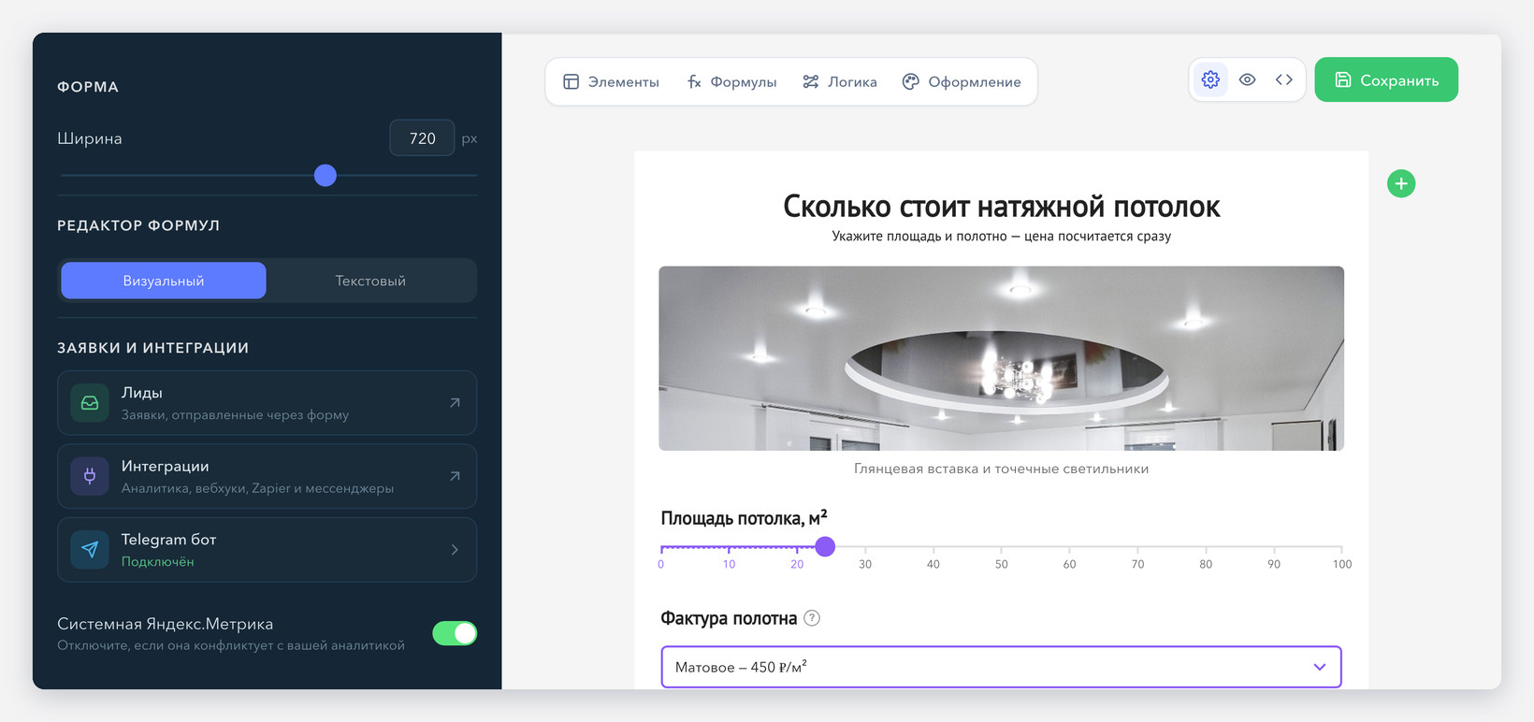
Task: Click the Площадь потолка, м² label
Action: click(744, 518)
